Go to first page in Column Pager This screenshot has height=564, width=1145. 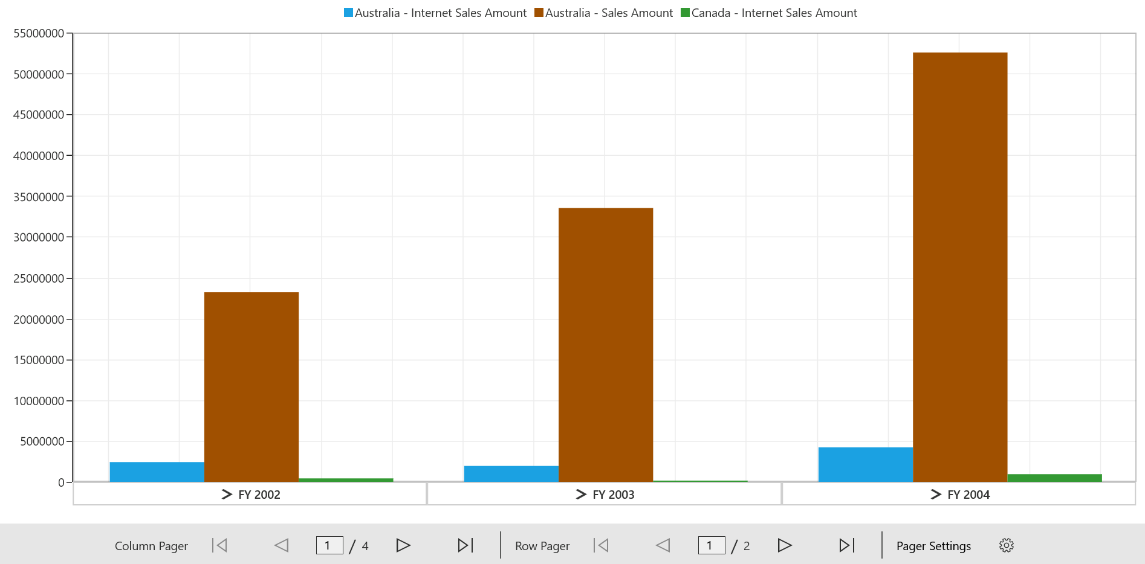click(220, 545)
